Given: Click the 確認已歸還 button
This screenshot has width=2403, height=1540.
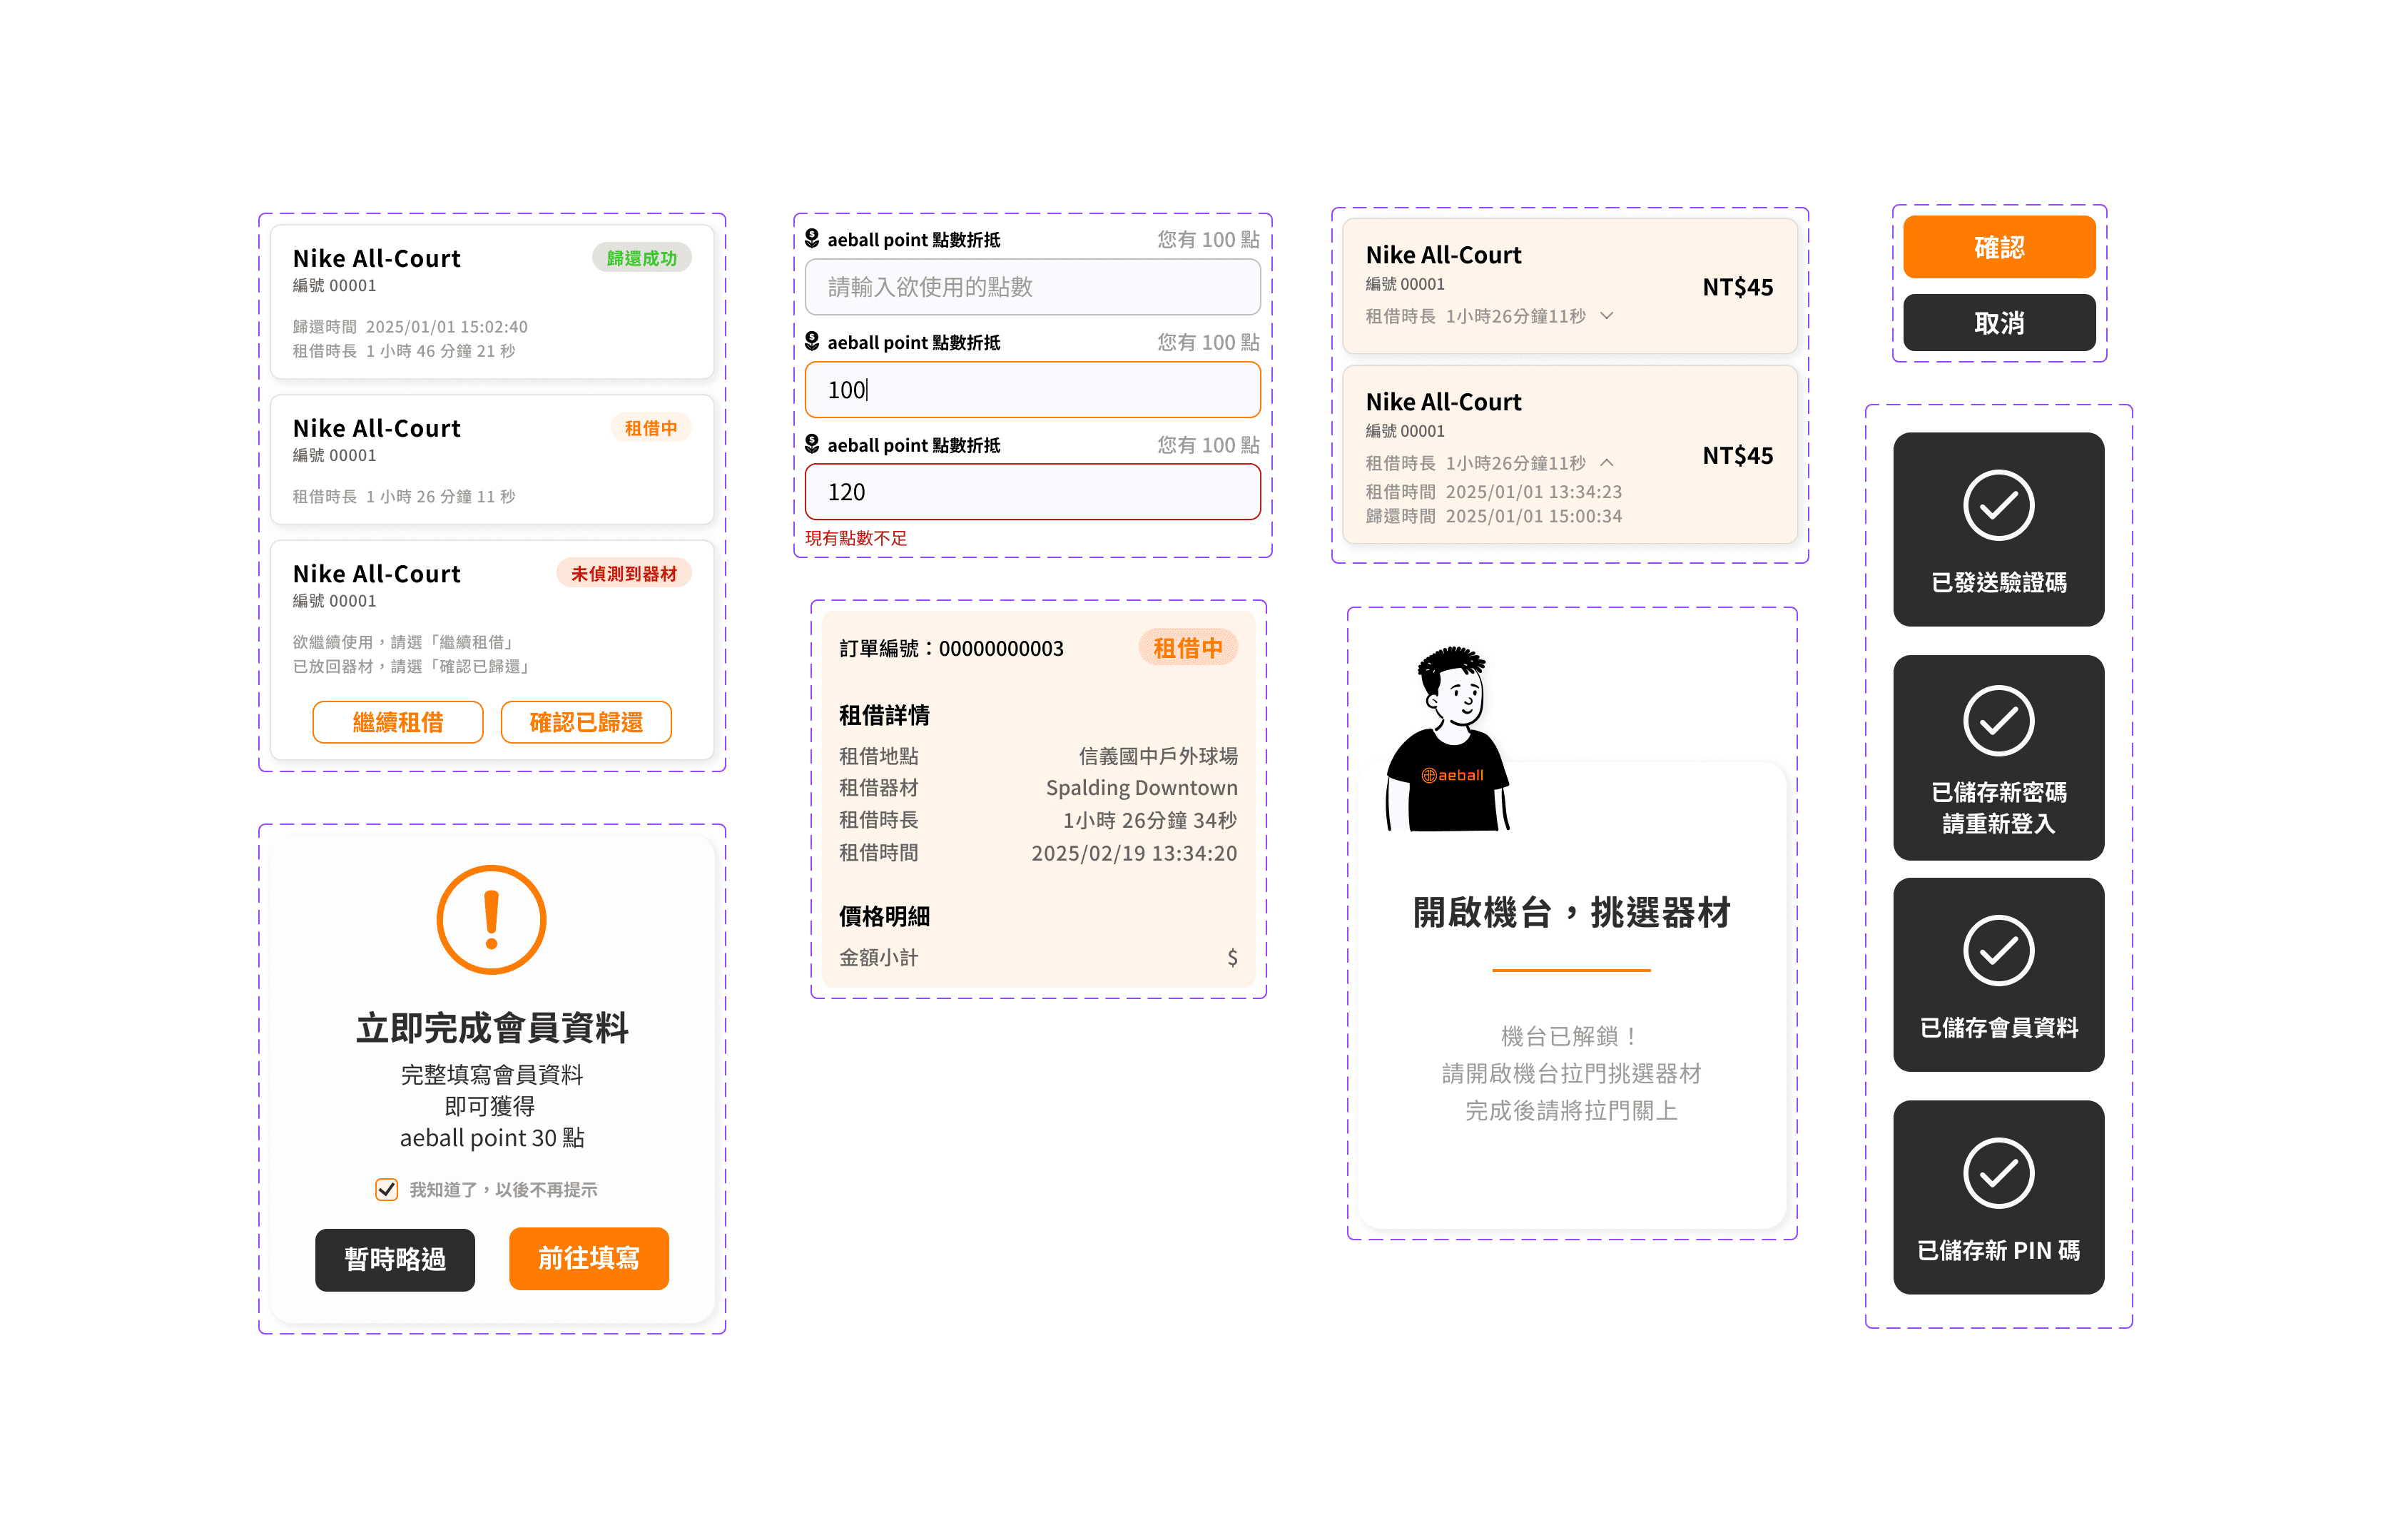Looking at the screenshot, I should [585, 722].
